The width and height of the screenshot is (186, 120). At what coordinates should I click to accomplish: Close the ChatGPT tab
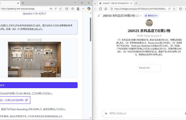tap(131, 3)
